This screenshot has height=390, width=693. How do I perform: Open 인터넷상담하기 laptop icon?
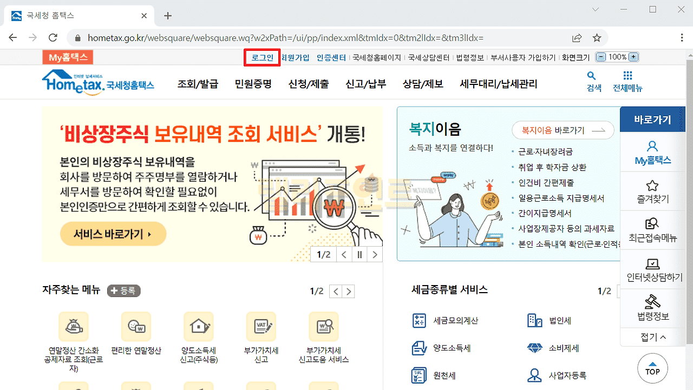[x=652, y=264]
